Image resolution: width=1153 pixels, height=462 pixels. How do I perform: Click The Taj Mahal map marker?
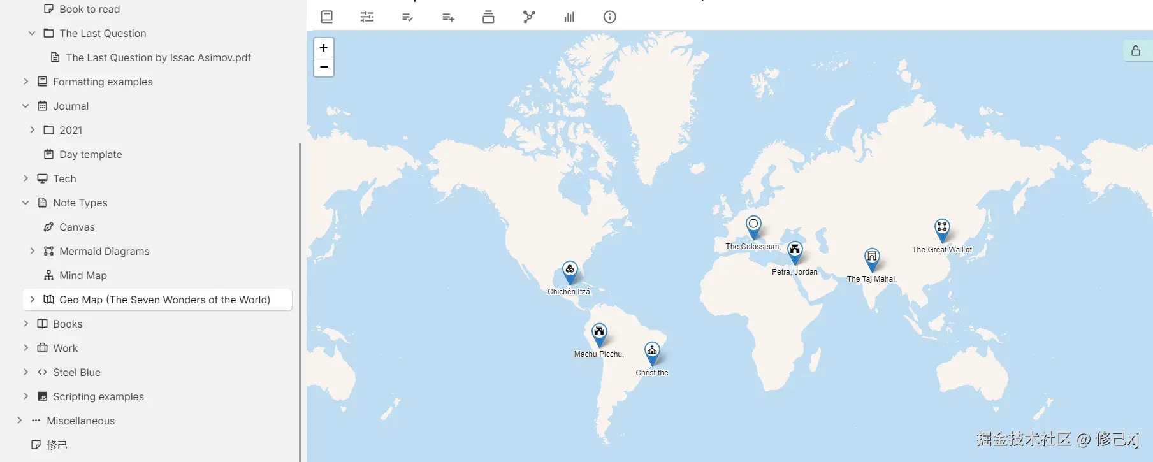[872, 259]
